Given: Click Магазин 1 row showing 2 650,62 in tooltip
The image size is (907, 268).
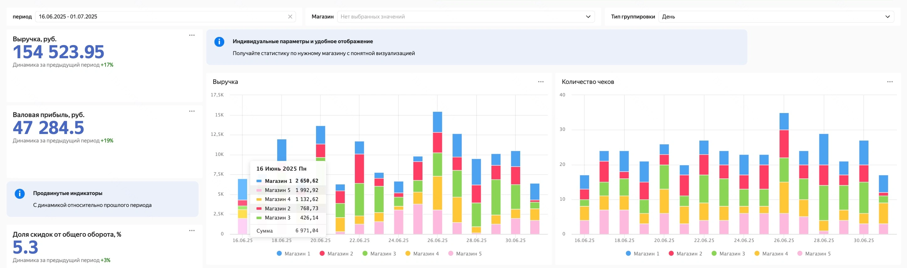Looking at the screenshot, I should [x=288, y=181].
